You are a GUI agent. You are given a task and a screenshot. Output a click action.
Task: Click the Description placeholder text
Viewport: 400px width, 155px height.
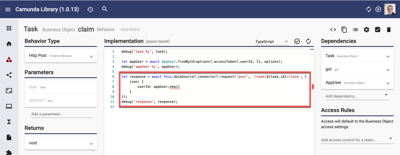[x=130, y=29]
